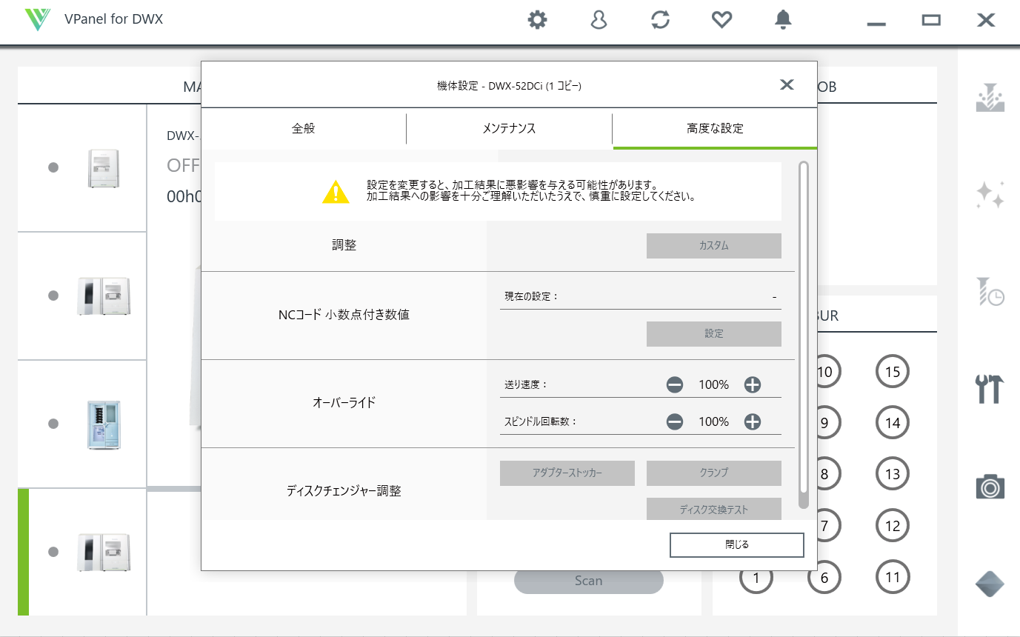1020x637 pixels.
Task: Select bur slot 6
Action: tap(824, 578)
